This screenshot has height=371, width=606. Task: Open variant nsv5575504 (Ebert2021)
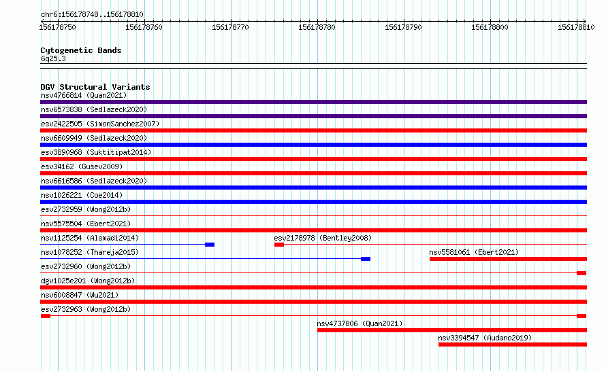point(86,224)
